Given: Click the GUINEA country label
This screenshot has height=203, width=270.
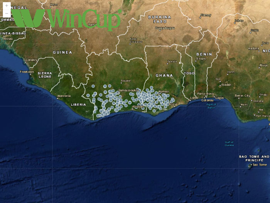Looking at the screenshot, I should (62, 52).
